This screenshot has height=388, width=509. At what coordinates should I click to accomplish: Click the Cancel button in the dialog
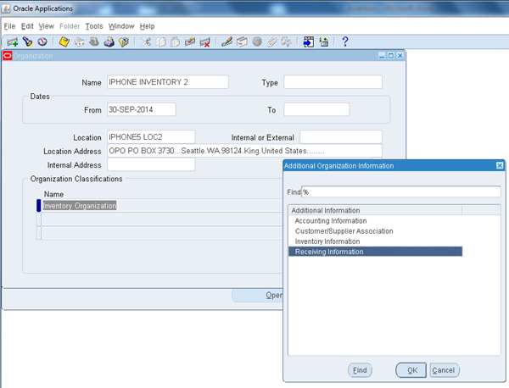[445, 370]
